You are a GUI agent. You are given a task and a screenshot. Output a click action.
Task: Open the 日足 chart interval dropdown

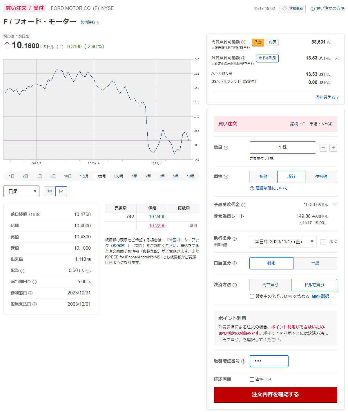(x=21, y=191)
